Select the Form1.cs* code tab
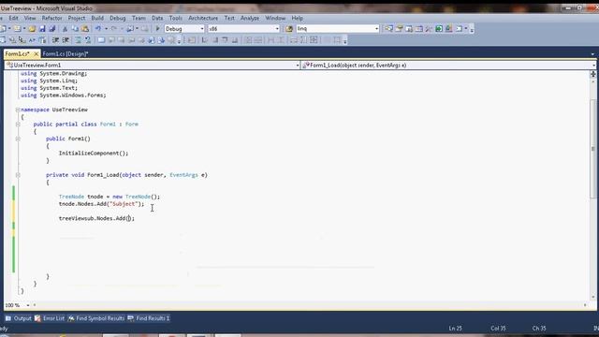The image size is (599, 337). [x=18, y=54]
